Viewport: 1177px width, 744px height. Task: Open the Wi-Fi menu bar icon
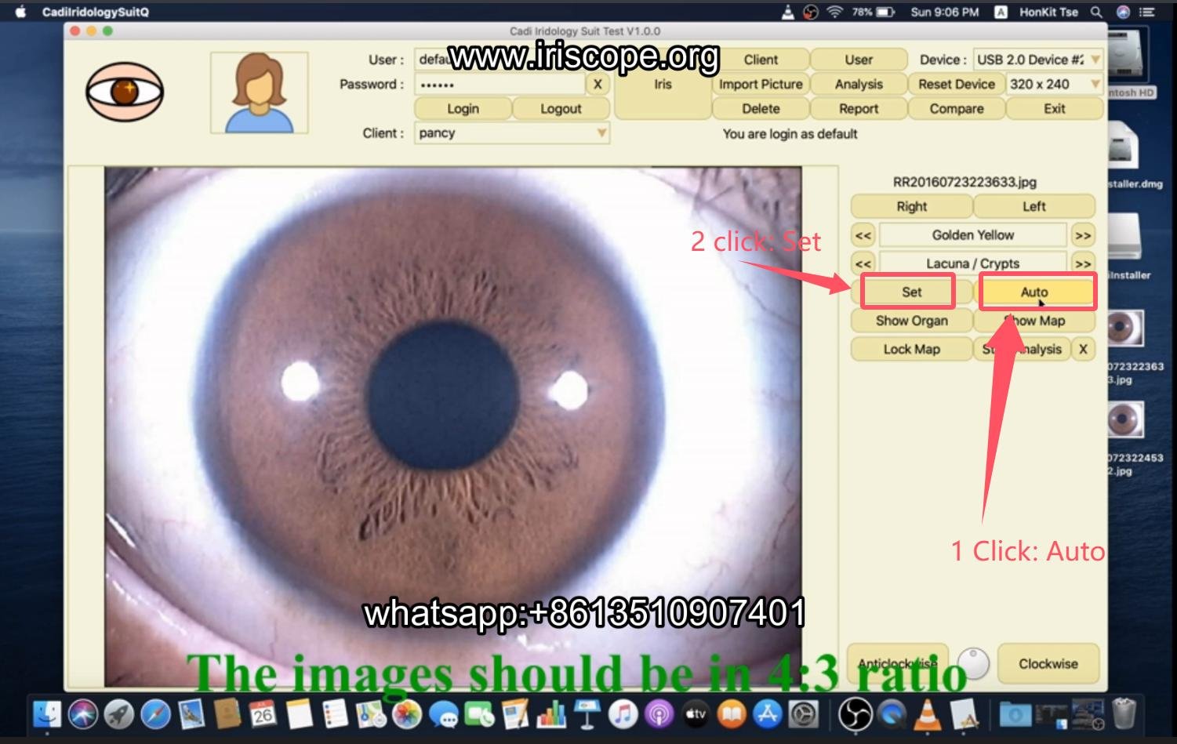click(x=835, y=12)
